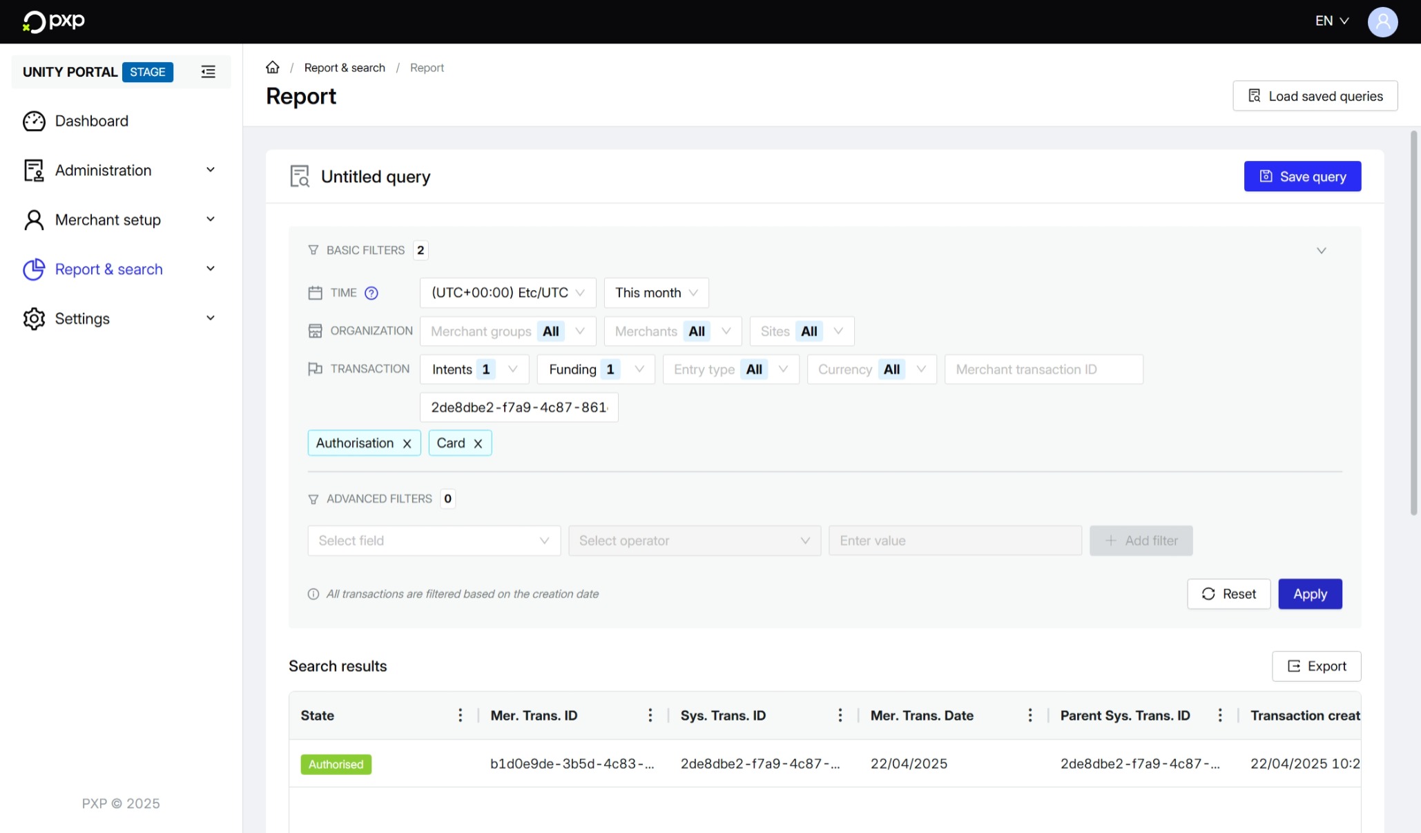Remove the Authorisation filter tag

point(407,443)
